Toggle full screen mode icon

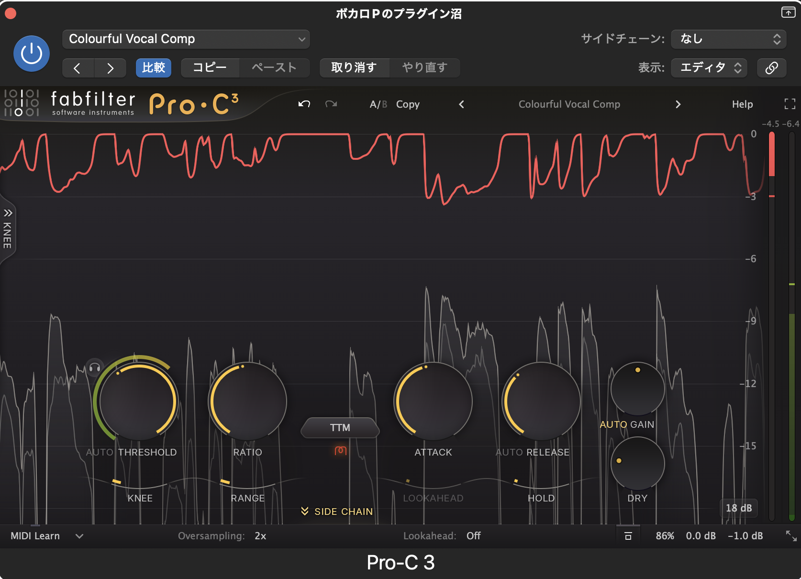[x=790, y=104]
